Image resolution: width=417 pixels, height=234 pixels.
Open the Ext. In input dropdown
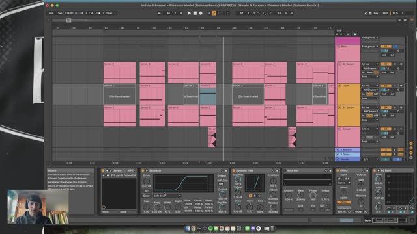tap(369, 129)
